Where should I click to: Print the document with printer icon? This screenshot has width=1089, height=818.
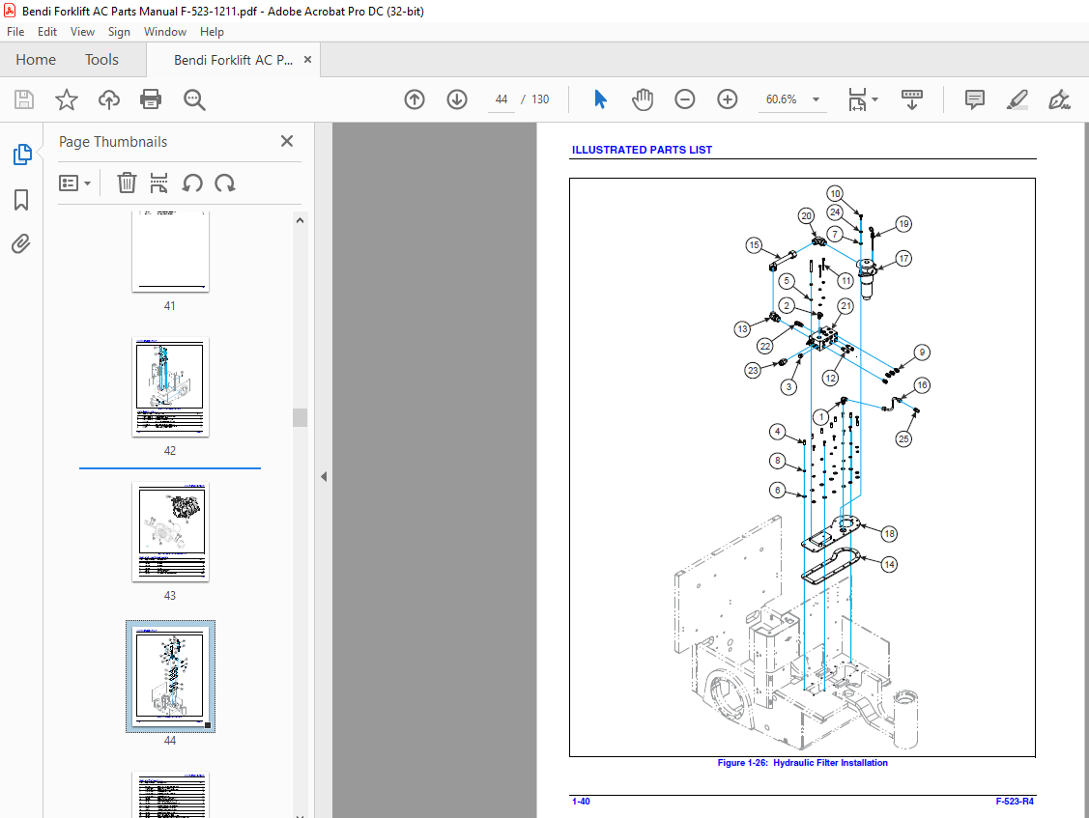coord(151,99)
